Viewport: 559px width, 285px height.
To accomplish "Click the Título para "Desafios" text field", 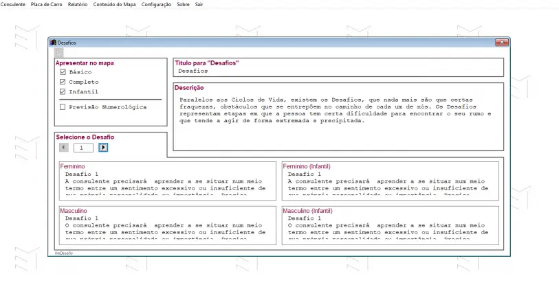I will [x=337, y=71].
